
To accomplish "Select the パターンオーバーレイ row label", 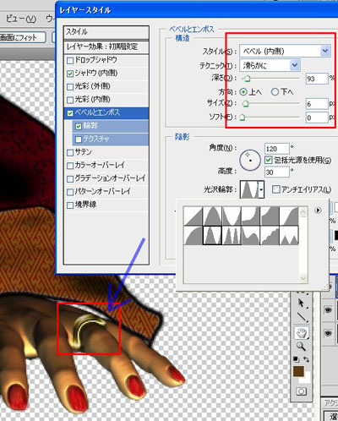I will click(103, 192).
